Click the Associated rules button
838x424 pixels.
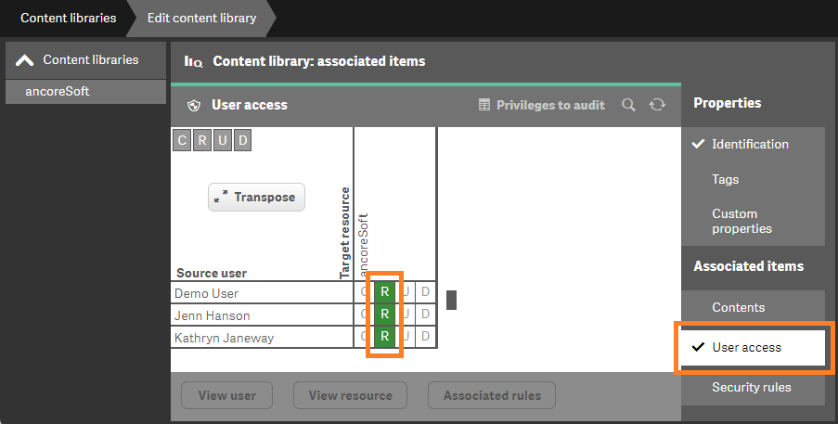492,395
